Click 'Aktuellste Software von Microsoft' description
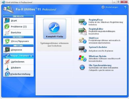 [104, 60]
